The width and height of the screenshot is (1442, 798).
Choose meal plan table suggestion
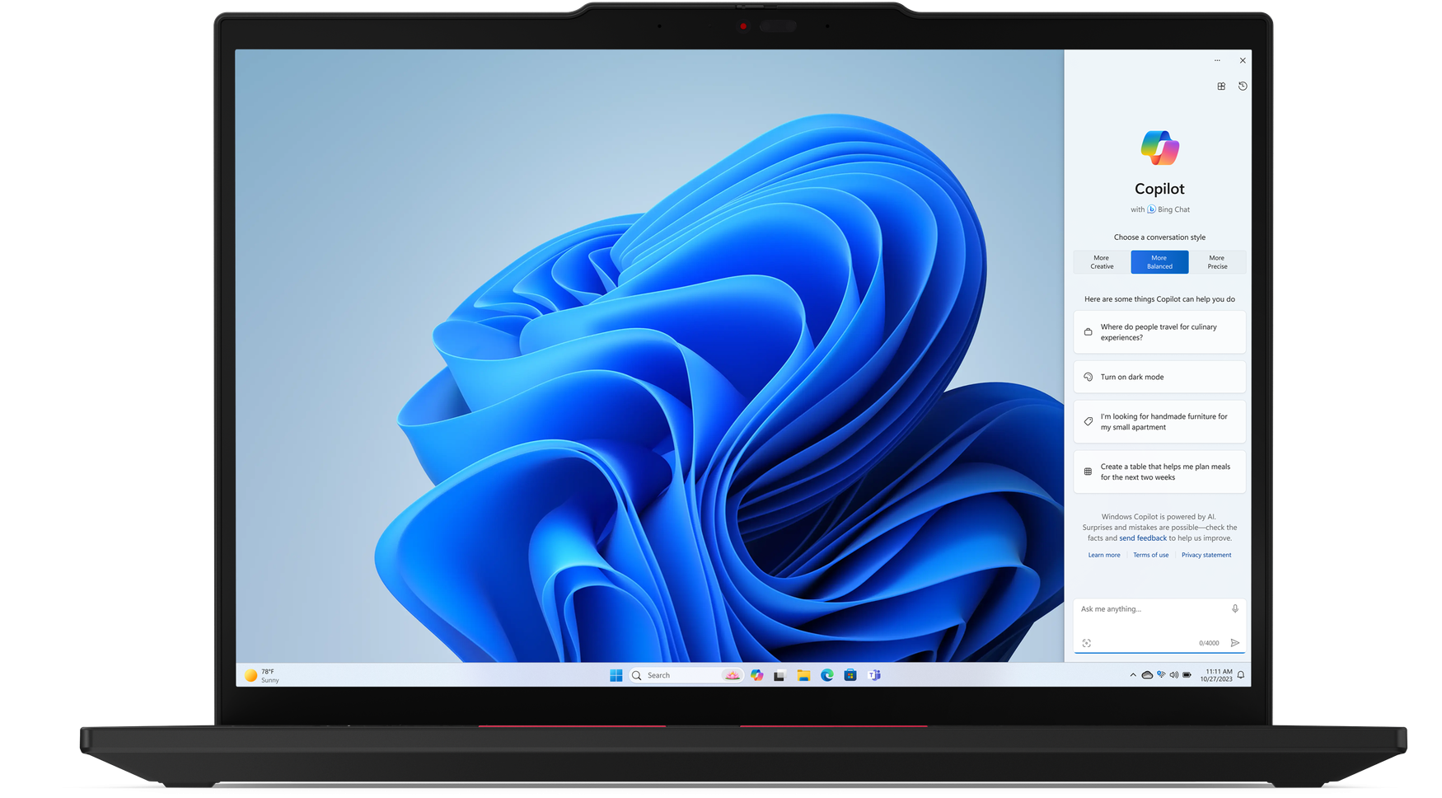point(1159,472)
